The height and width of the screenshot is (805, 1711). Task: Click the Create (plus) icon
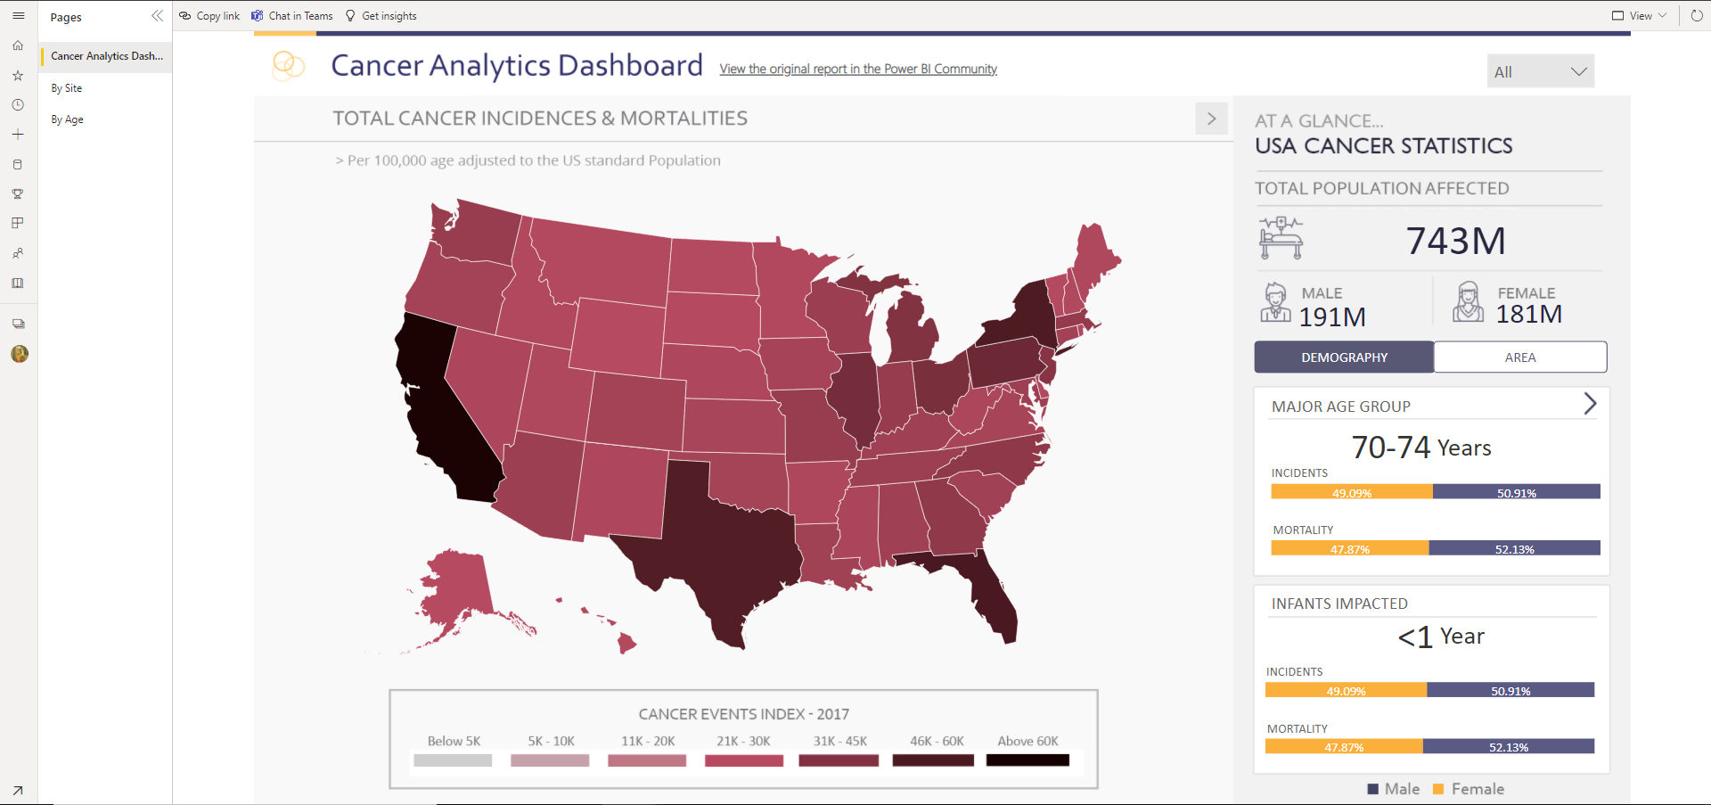tap(18, 134)
